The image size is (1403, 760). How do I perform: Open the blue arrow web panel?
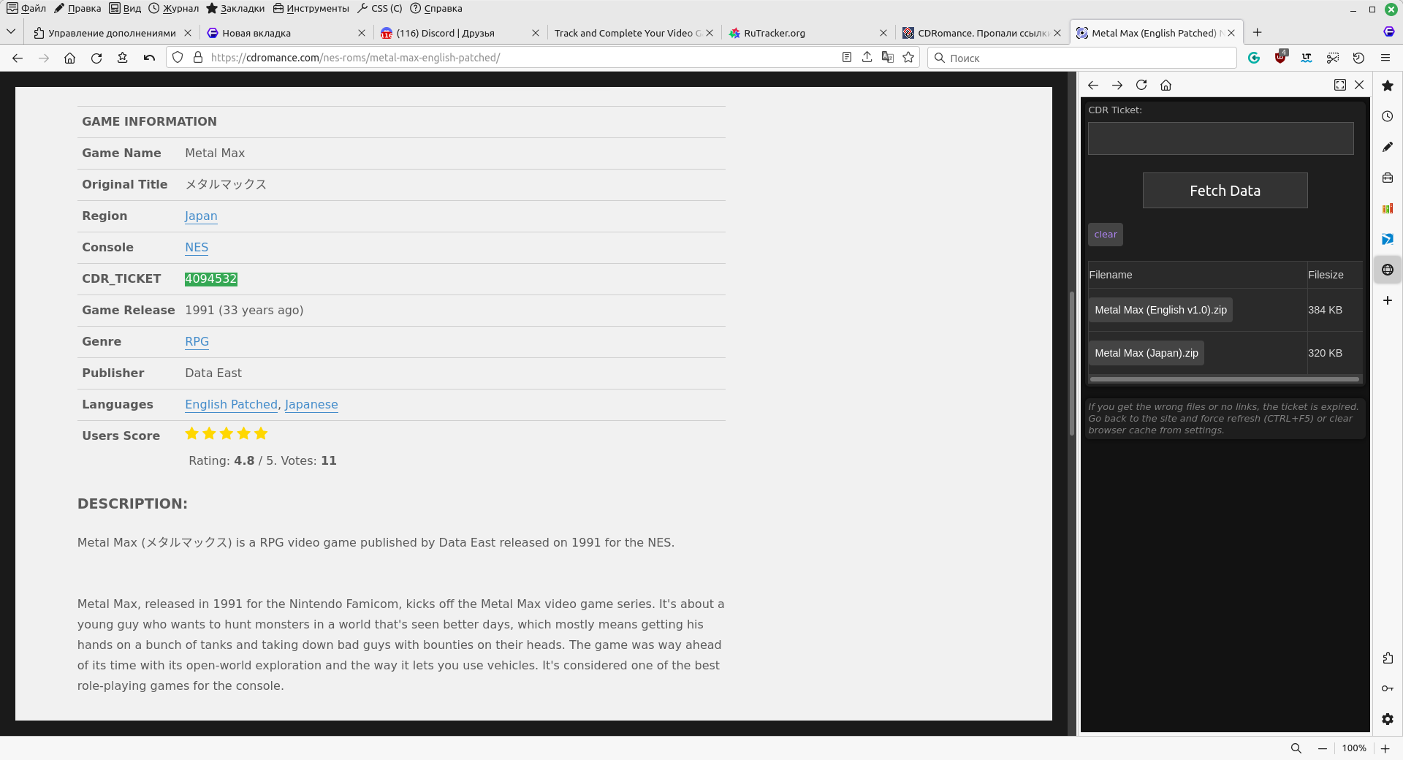1388,239
